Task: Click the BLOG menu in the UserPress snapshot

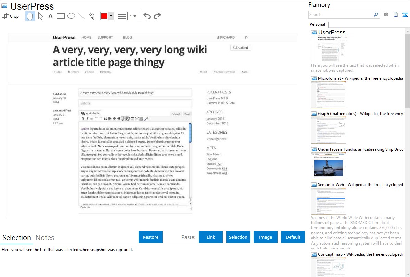Action: tap(127, 37)
